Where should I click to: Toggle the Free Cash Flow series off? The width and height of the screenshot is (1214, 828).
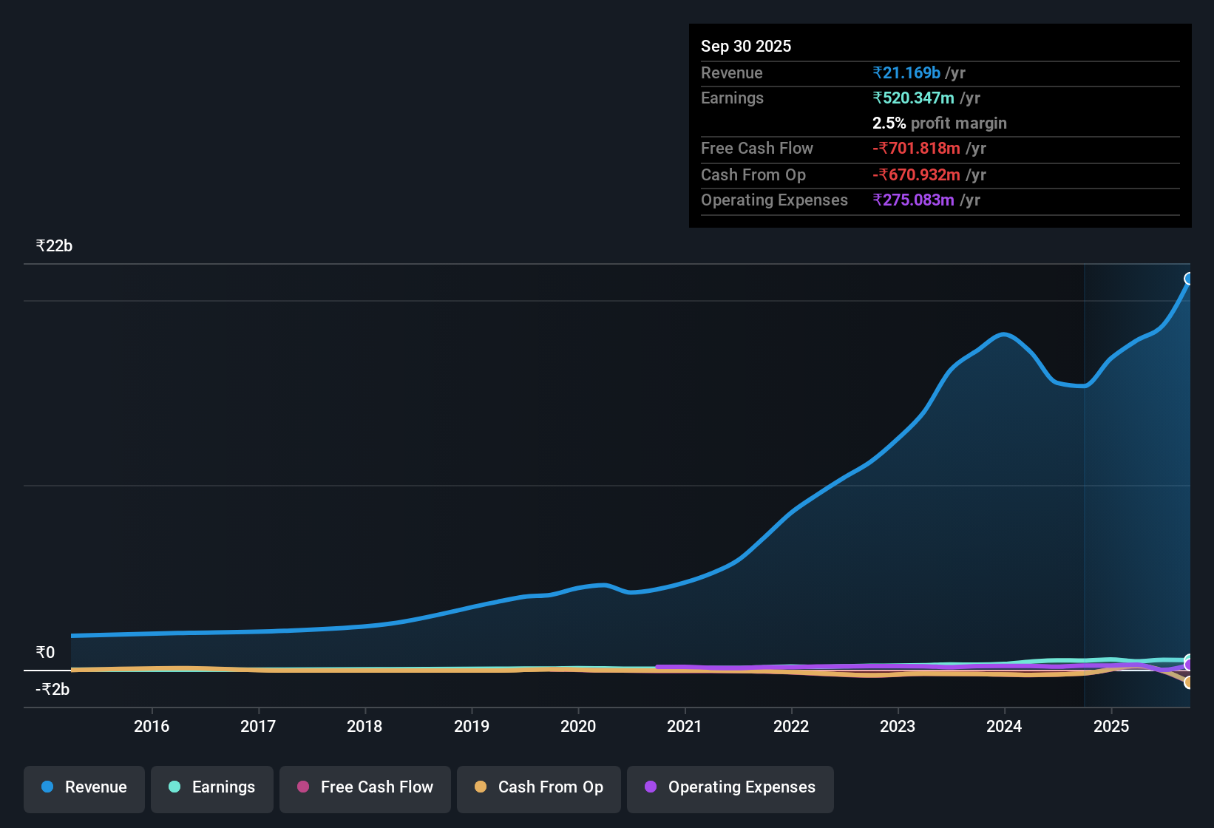click(364, 789)
